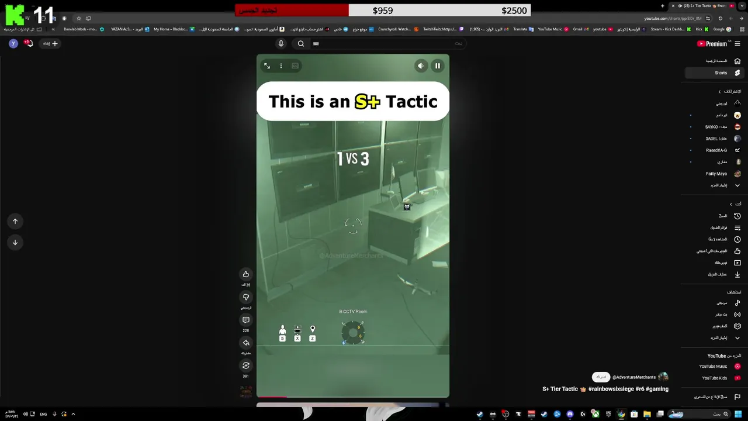
Task: Click the browser address bar URL
Action: [672, 18]
